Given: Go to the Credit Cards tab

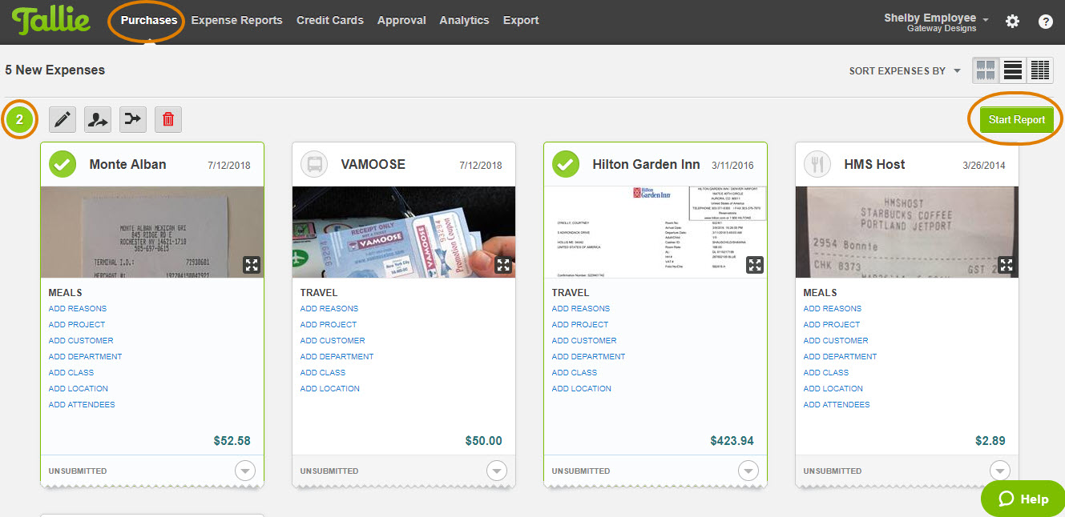Looking at the screenshot, I should pos(330,20).
